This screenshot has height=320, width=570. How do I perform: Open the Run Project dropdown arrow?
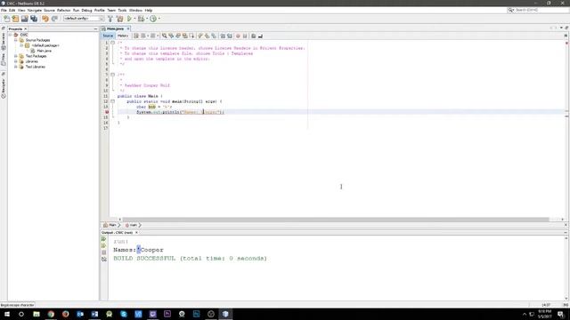pos(134,19)
